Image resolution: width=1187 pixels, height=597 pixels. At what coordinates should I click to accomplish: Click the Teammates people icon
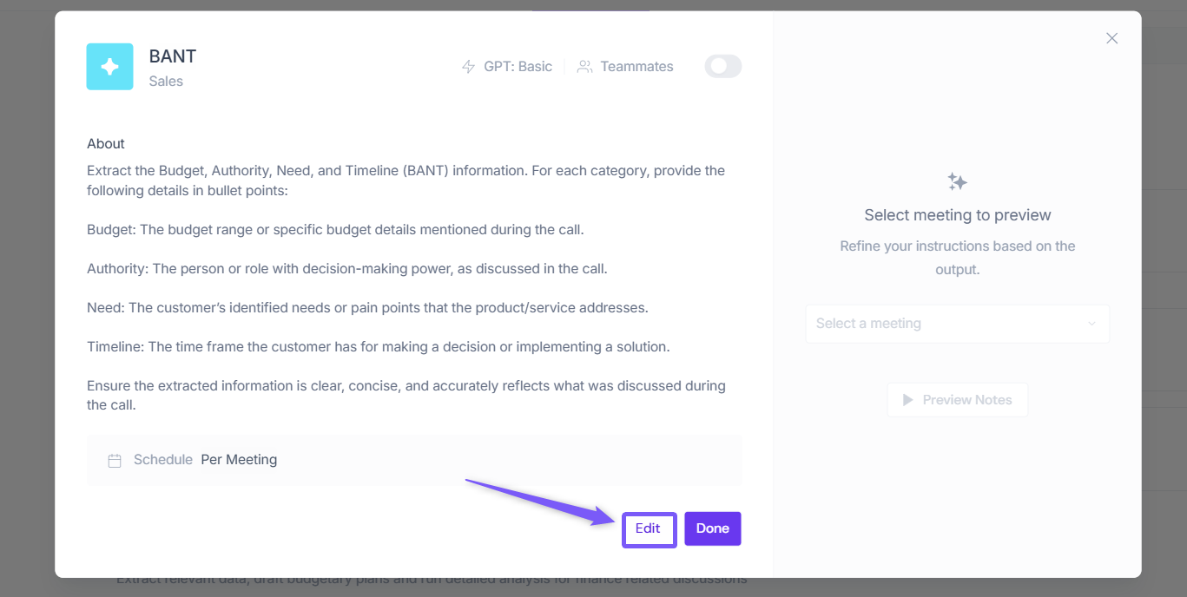(x=585, y=67)
